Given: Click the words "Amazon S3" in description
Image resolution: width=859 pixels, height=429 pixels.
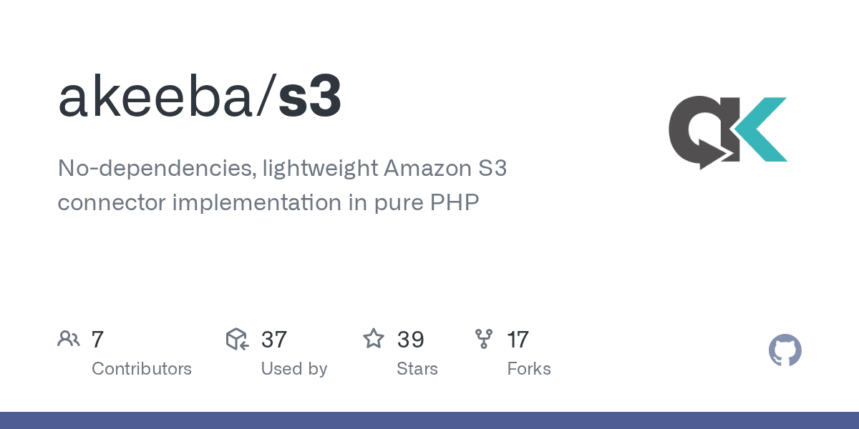Looking at the screenshot, I should tap(446, 169).
